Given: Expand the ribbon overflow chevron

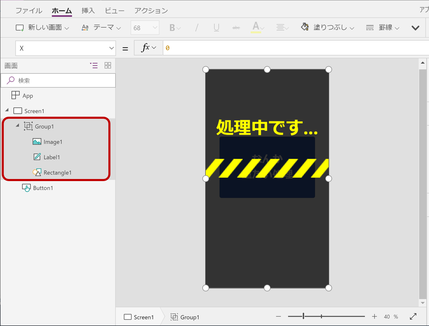Looking at the screenshot, I should [415, 28].
